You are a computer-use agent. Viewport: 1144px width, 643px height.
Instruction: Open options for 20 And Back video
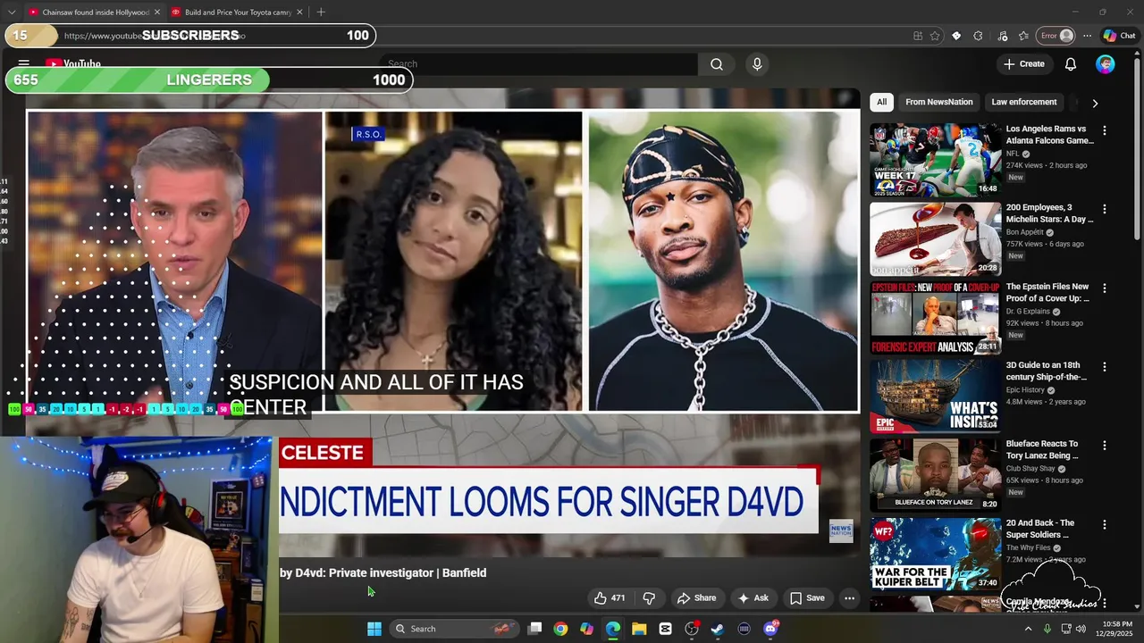(x=1105, y=525)
